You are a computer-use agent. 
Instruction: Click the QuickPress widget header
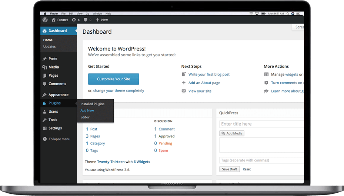pyautogui.click(x=260, y=113)
